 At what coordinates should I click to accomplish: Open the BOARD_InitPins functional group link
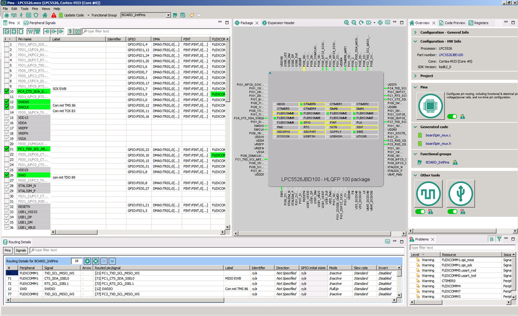tap(438, 162)
